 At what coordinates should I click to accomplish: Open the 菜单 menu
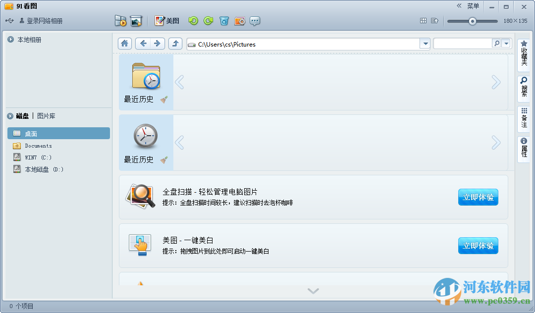click(473, 6)
